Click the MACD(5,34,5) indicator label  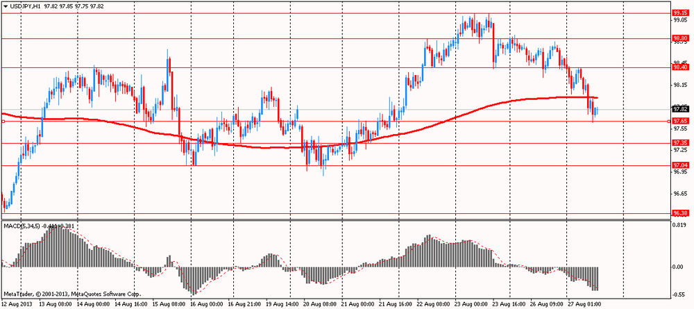(x=22, y=226)
